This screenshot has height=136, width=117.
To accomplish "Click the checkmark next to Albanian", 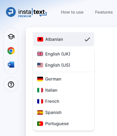I will pyautogui.click(x=87, y=39).
